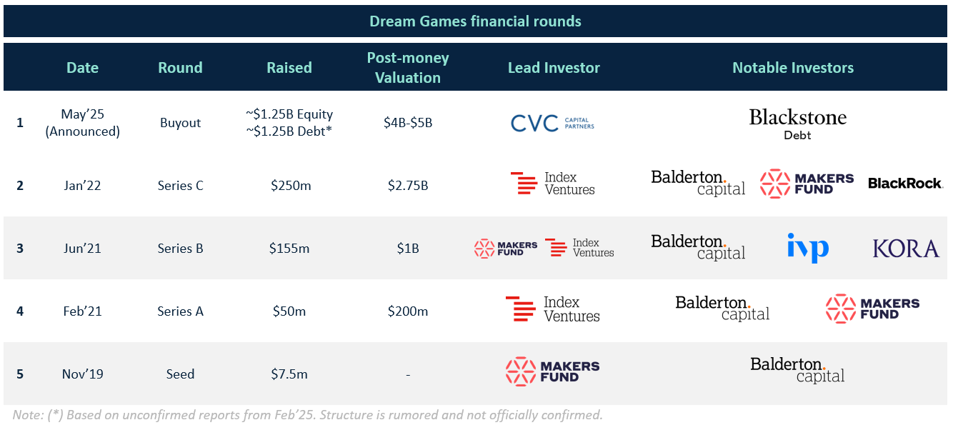Click the KORA logo
The width and height of the screenshot is (953, 425).
(x=906, y=249)
